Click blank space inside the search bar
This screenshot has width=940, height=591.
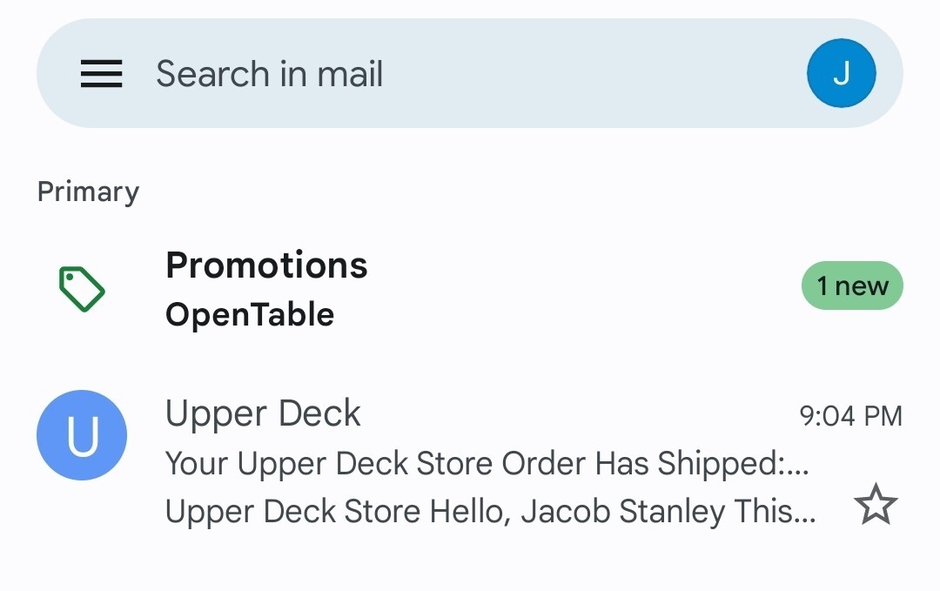(x=592, y=74)
